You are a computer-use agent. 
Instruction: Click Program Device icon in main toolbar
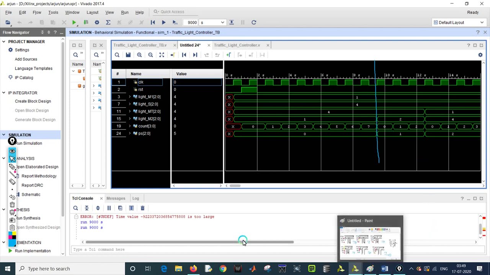pyautogui.click(x=86, y=23)
